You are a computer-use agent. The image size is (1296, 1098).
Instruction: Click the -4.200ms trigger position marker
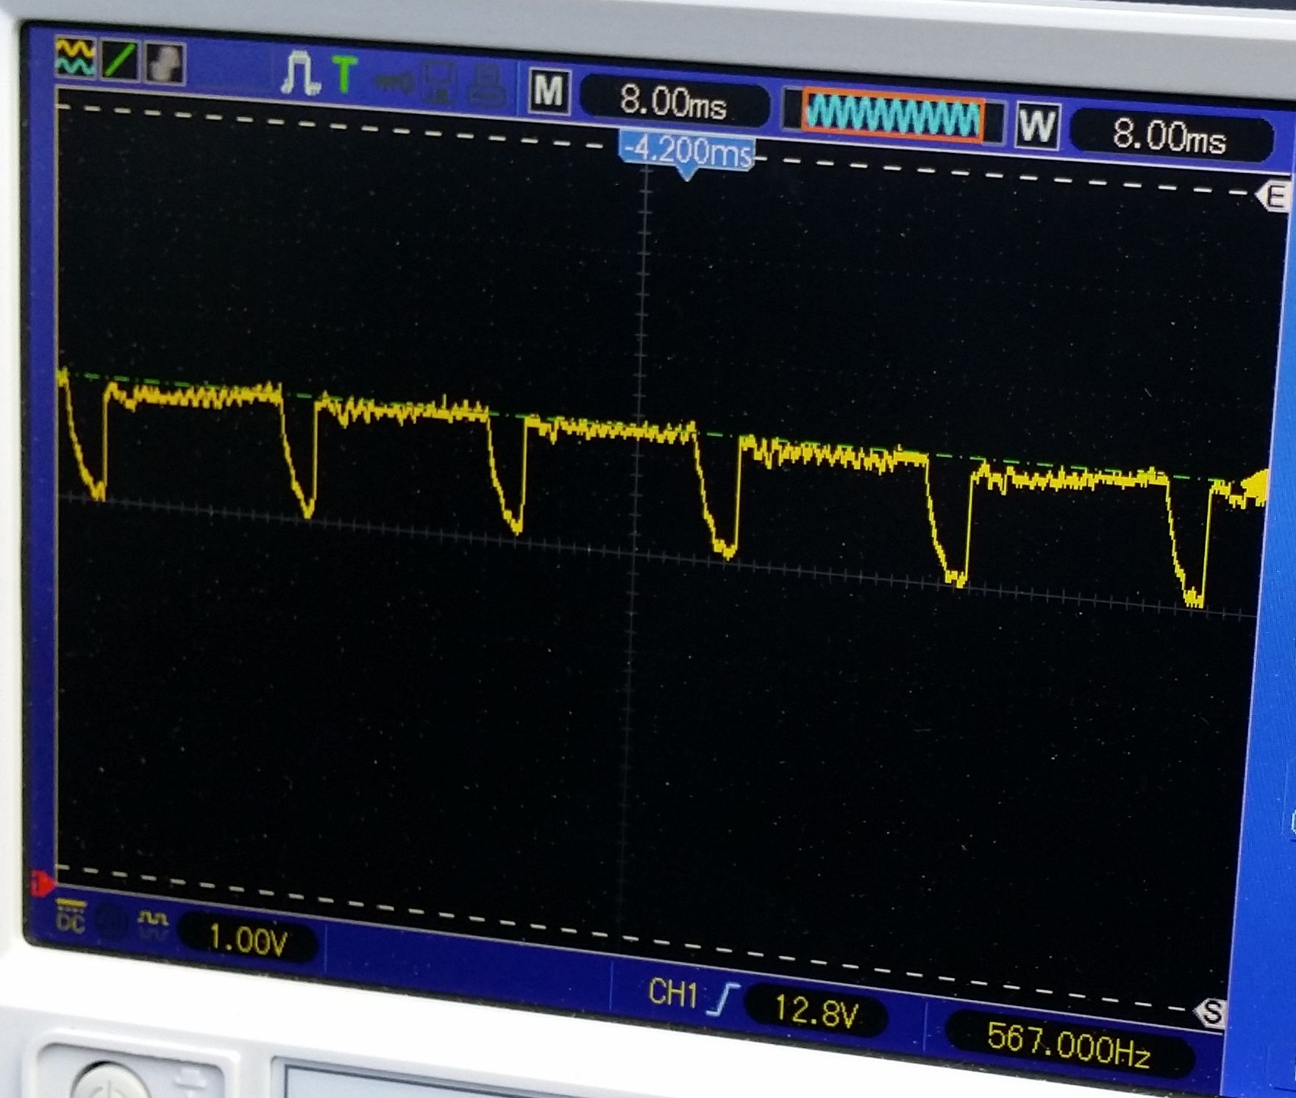pyautogui.click(x=686, y=153)
